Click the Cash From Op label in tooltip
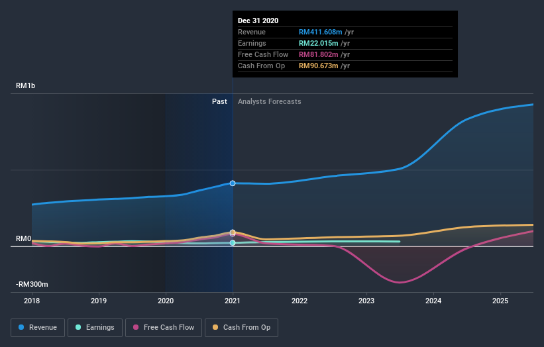This screenshot has width=544, height=347. pyautogui.click(x=261, y=66)
